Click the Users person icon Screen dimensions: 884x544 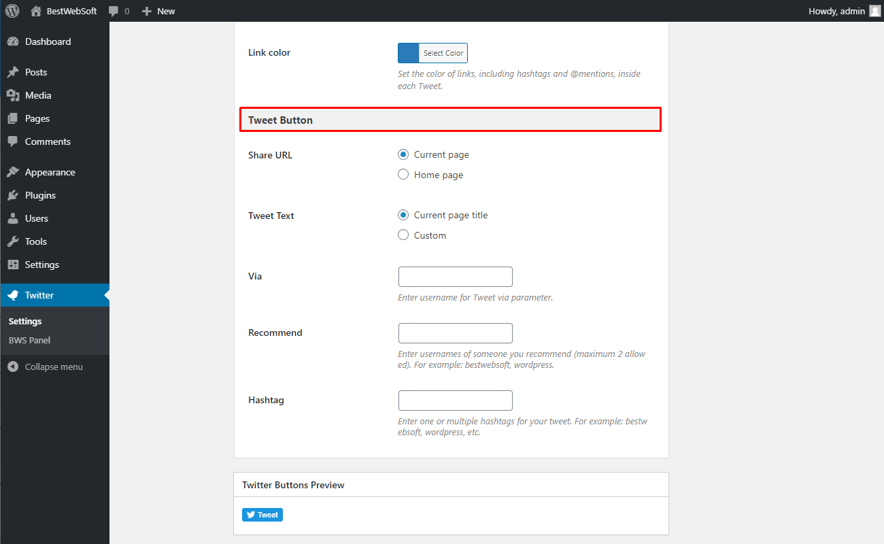pos(13,218)
